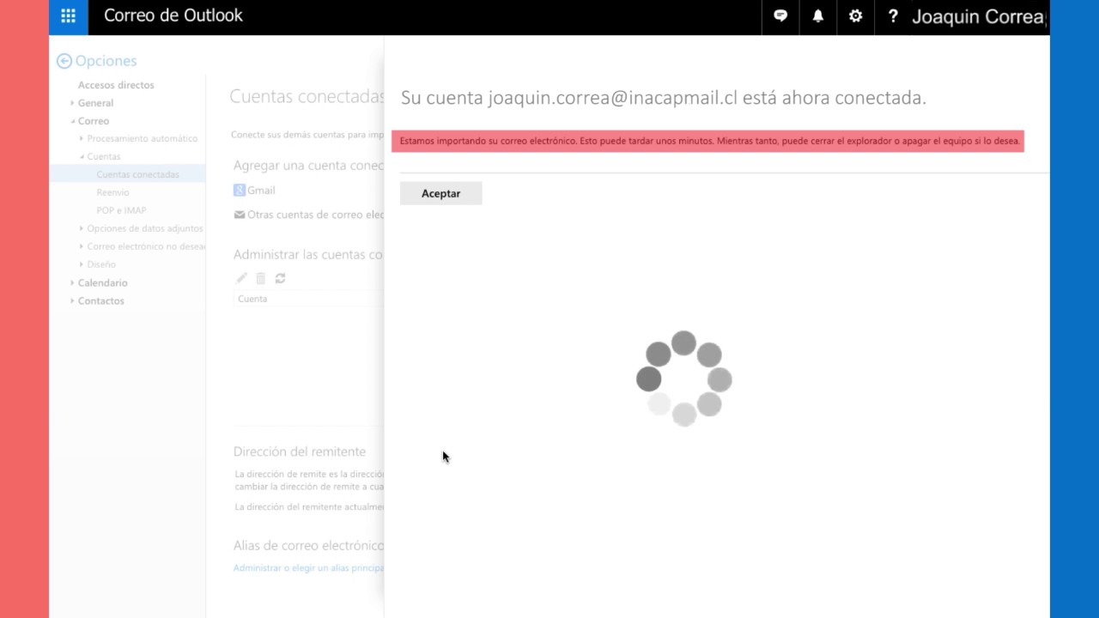The height and width of the screenshot is (618, 1099).
Task: Click the envelope icon for other accounts
Action: (240, 215)
